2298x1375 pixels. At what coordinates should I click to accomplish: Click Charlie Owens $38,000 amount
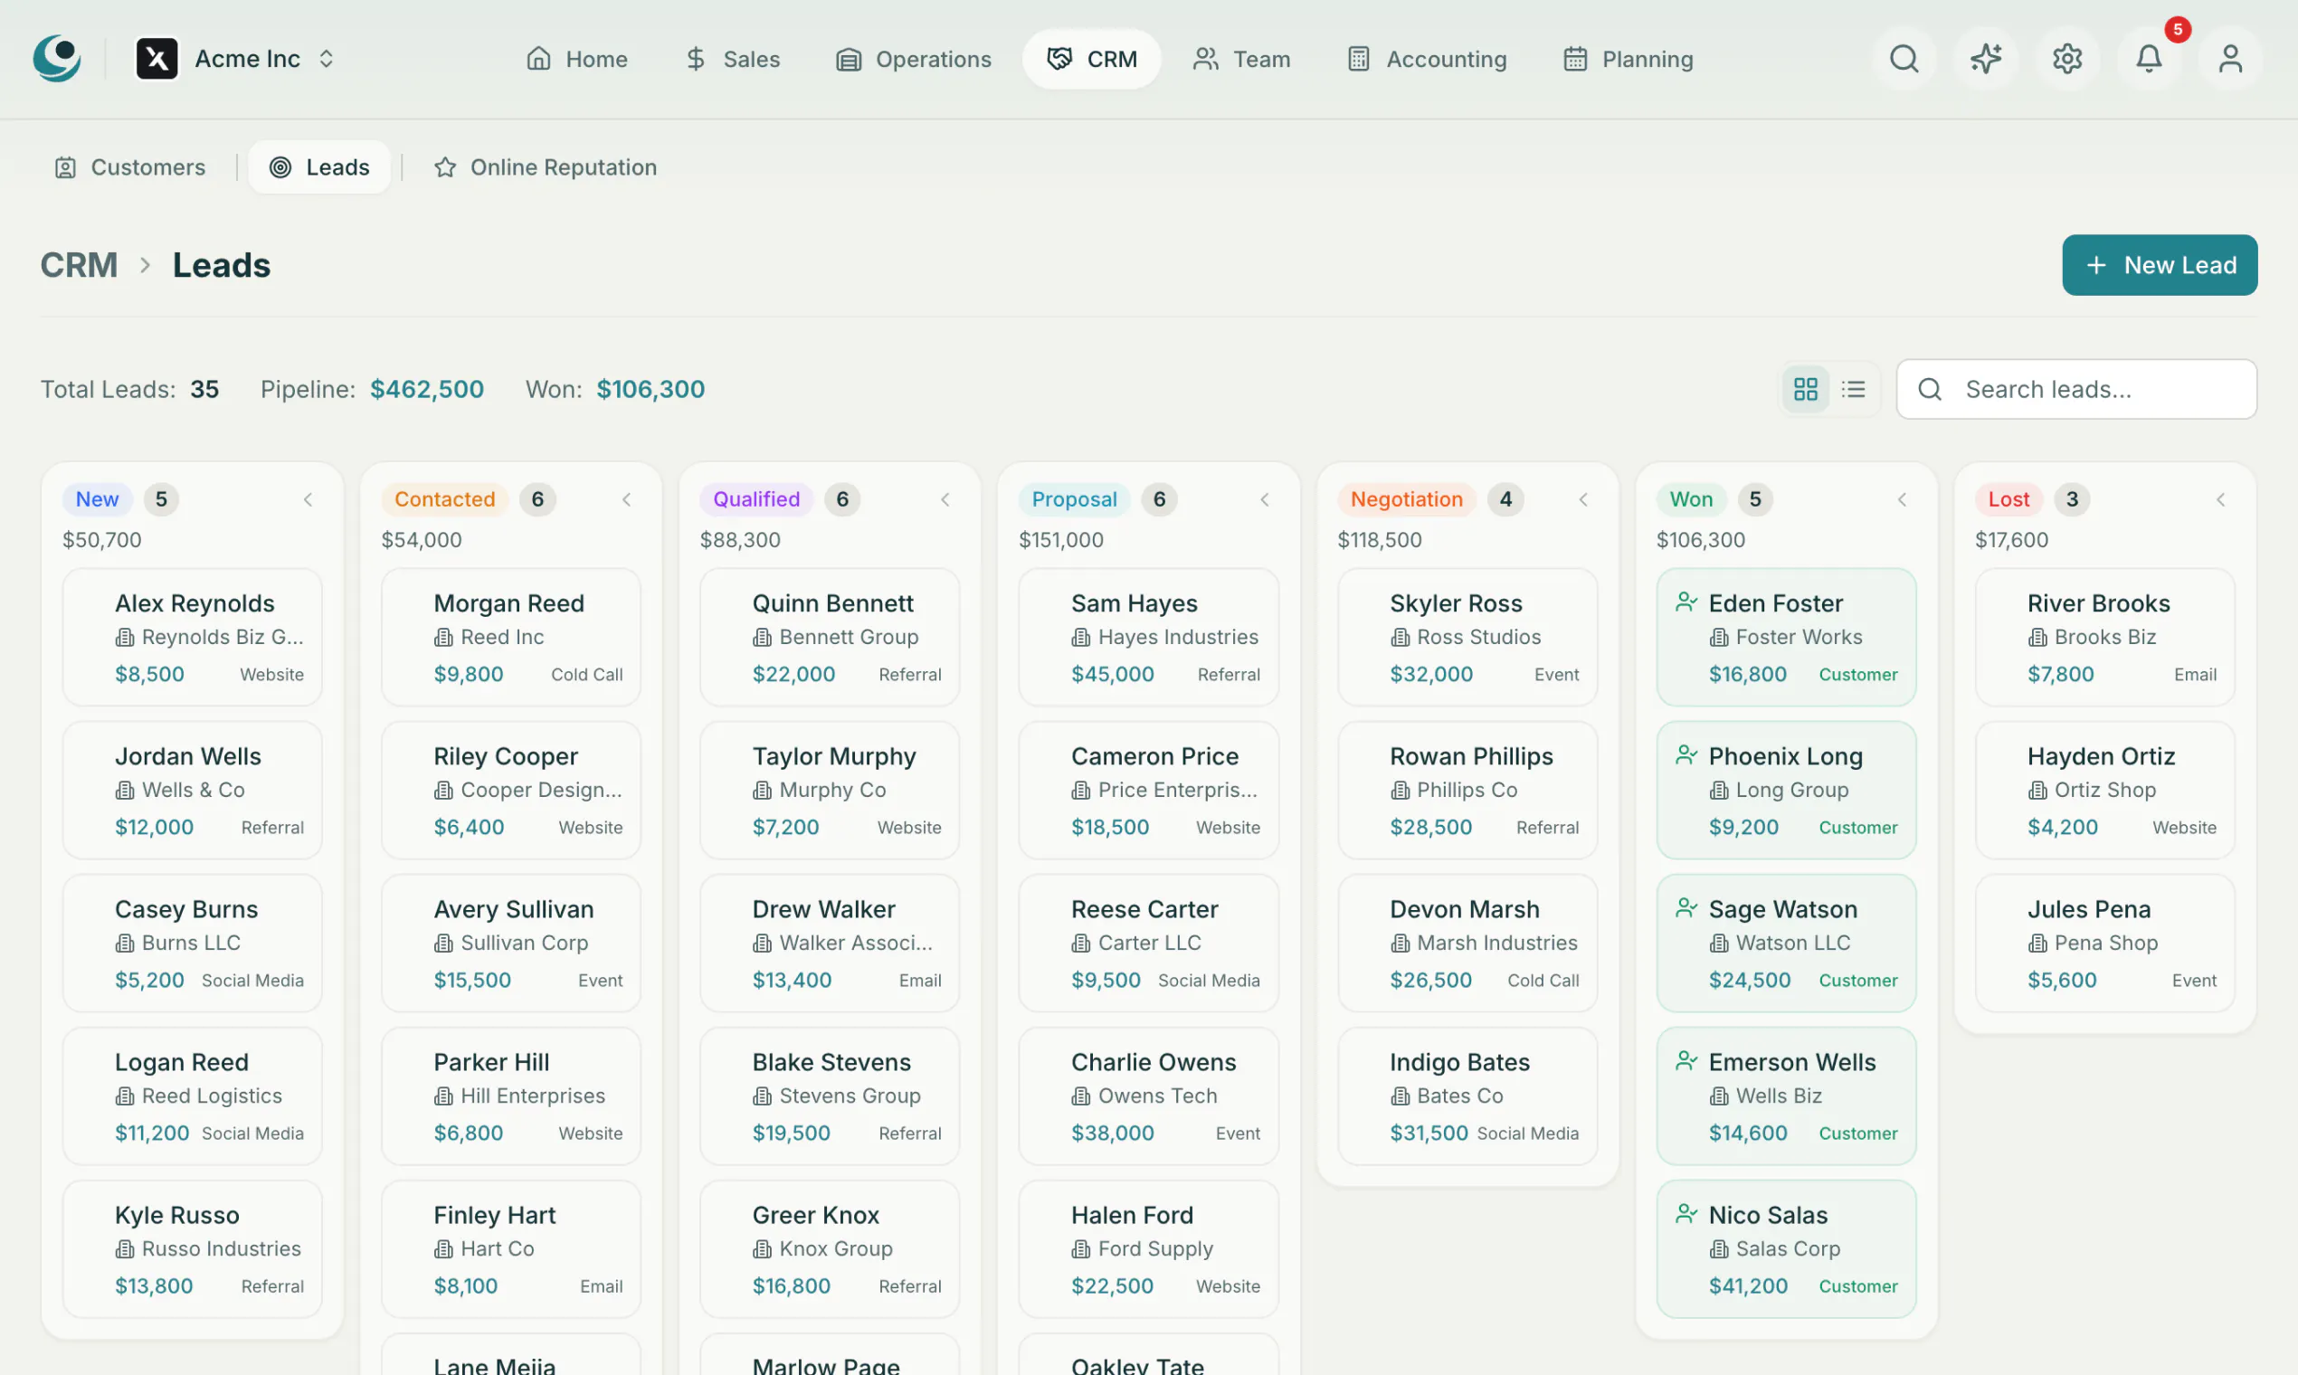click(x=1113, y=1133)
